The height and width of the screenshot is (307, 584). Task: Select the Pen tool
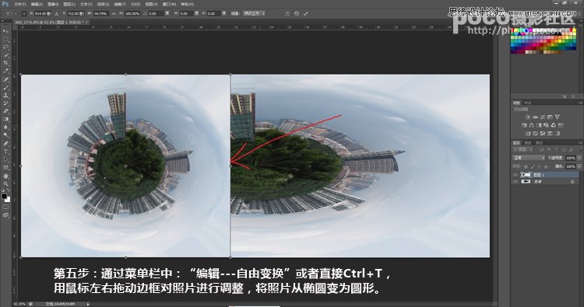pyautogui.click(x=5, y=143)
